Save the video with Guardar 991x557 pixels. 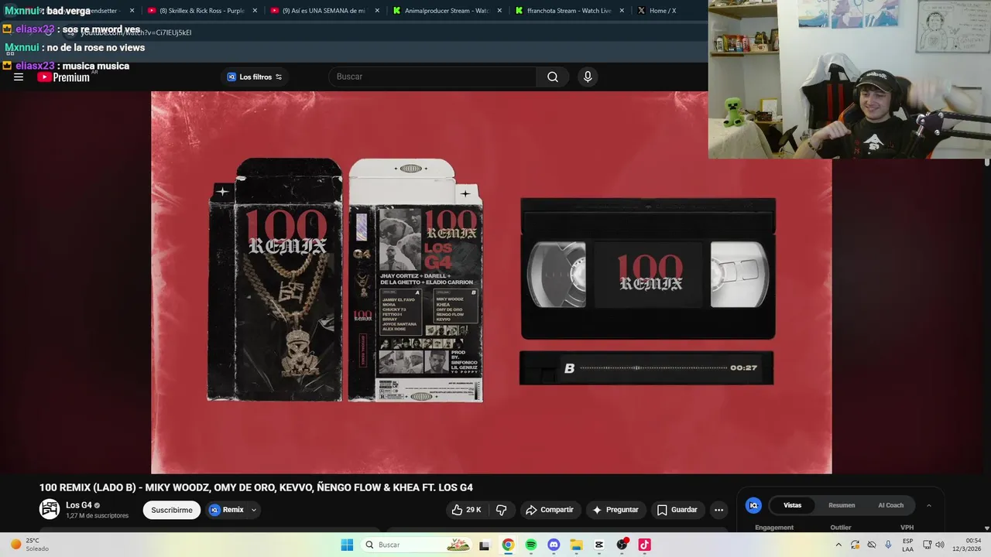tap(677, 510)
